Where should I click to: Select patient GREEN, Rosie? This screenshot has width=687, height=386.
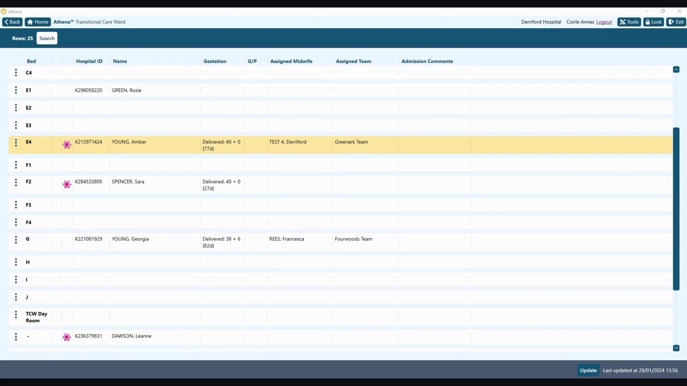[x=126, y=91]
